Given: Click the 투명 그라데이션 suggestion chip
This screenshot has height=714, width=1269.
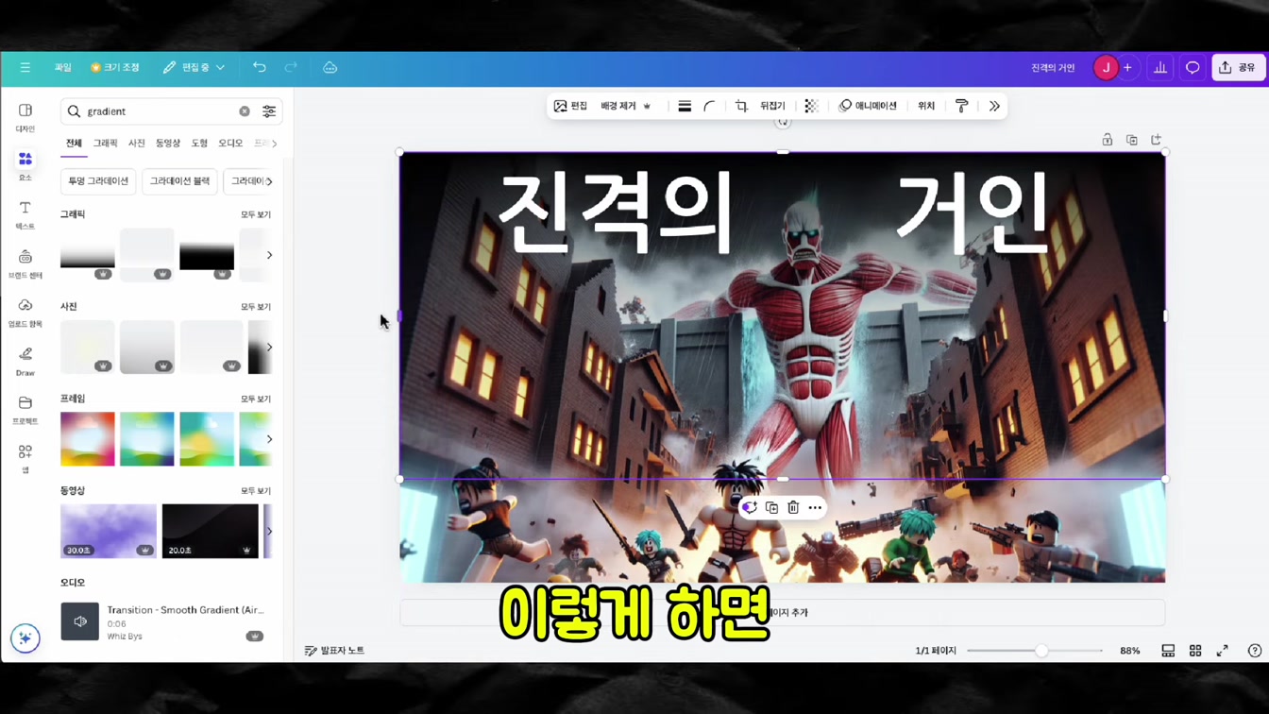Looking at the screenshot, I should pyautogui.click(x=98, y=181).
